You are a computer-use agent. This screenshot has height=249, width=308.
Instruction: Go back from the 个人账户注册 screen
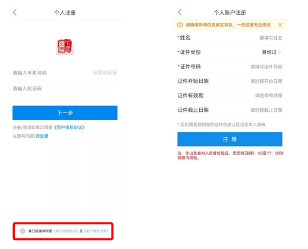(x=180, y=12)
